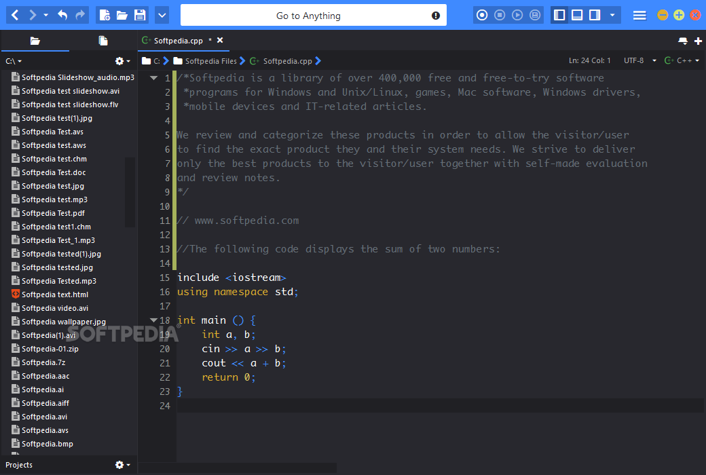The width and height of the screenshot is (706, 475).
Task: Click the file icon beside Softpedia.ai
Action: click(16, 389)
